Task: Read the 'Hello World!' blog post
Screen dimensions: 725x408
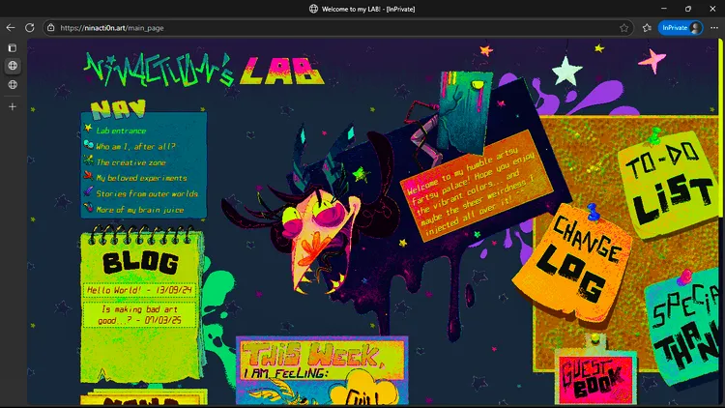Action: [x=140, y=289]
